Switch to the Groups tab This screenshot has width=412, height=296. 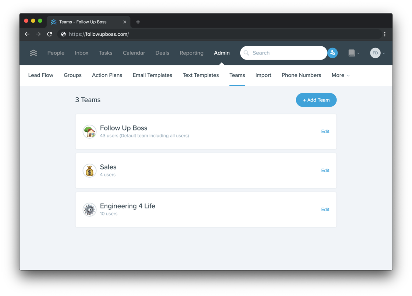(x=72, y=75)
